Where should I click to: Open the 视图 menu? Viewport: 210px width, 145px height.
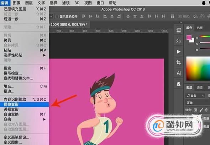[88, 3]
